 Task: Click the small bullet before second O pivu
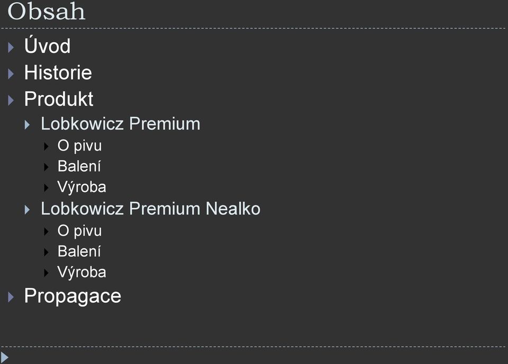(47, 232)
